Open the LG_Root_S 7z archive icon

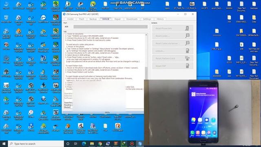pyautogui.click(x=192, y=5)
